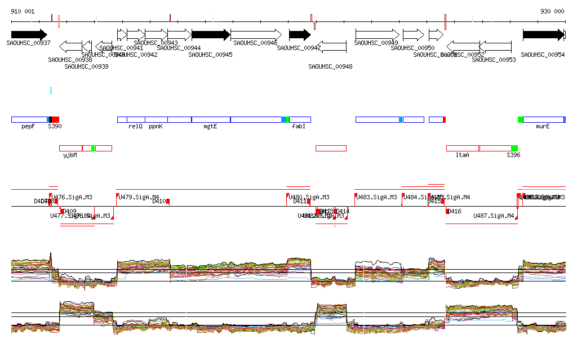577x344 pixels.
Task: Select the mgtE gene label
Action: click(210, 126)
